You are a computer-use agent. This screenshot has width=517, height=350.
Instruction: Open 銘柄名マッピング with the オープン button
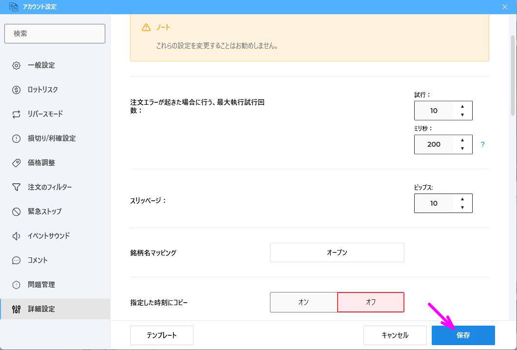tap(337, 253)
